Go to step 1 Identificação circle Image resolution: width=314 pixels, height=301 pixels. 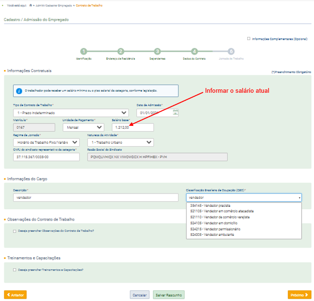(x=84, y=52)
